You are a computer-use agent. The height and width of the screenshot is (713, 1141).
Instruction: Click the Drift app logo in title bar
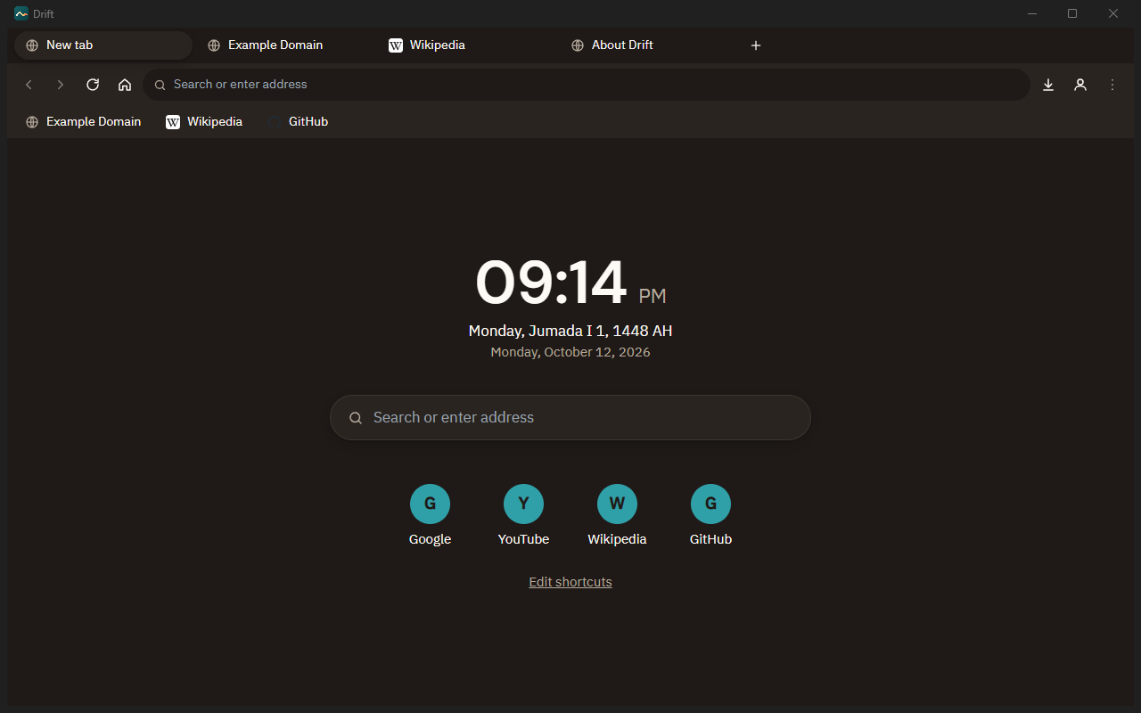click(x=21, y=13)
